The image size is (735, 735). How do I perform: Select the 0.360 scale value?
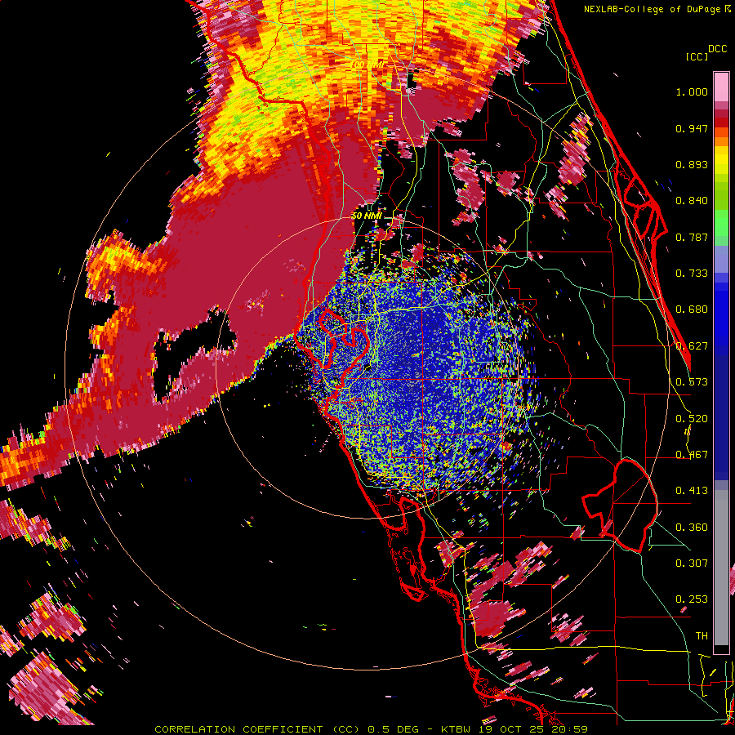click(x=692, y=528)
